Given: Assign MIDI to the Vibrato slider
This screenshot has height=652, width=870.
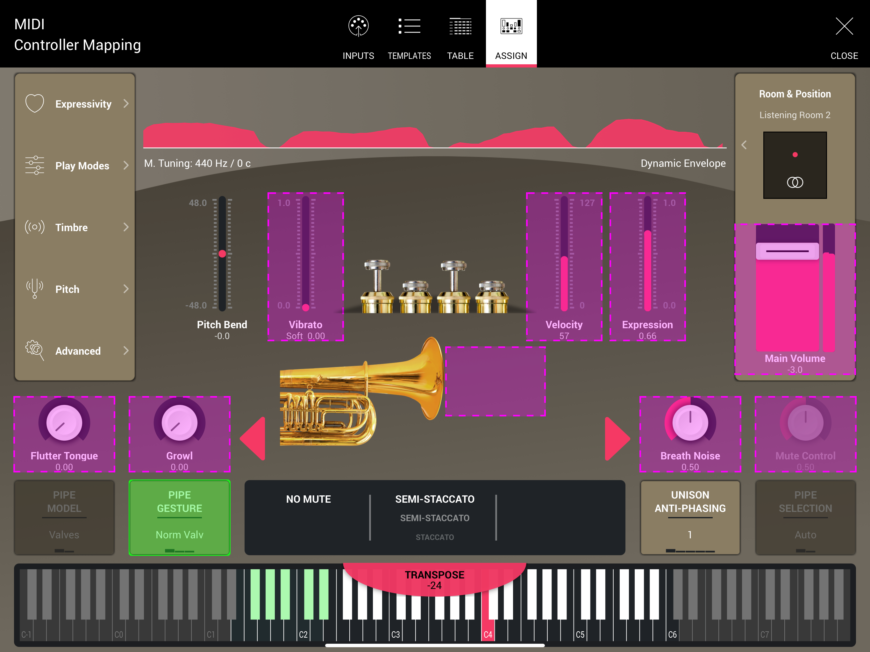Looking at the screenshot, I should pos(306,266).
